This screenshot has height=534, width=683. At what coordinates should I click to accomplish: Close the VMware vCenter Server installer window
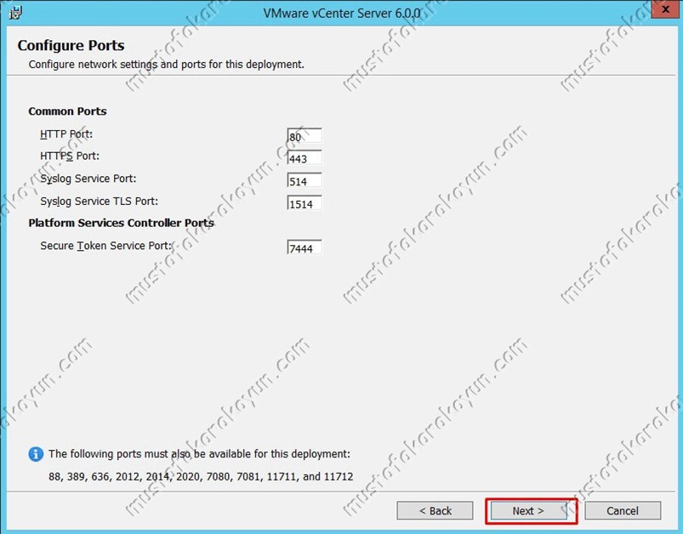pyautogui.click(x=666, y=9)
